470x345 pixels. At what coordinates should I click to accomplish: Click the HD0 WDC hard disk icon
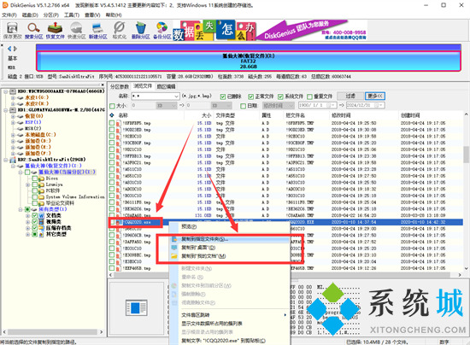[x=13, y=91]
